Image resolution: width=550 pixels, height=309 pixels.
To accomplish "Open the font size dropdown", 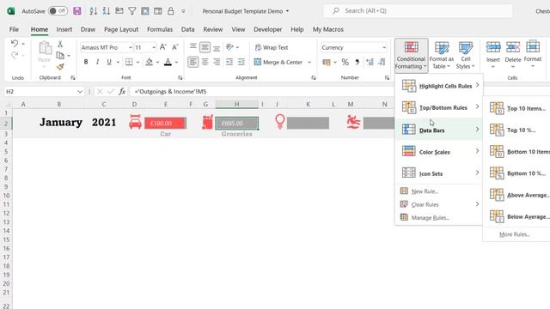I will pos(154,47).
